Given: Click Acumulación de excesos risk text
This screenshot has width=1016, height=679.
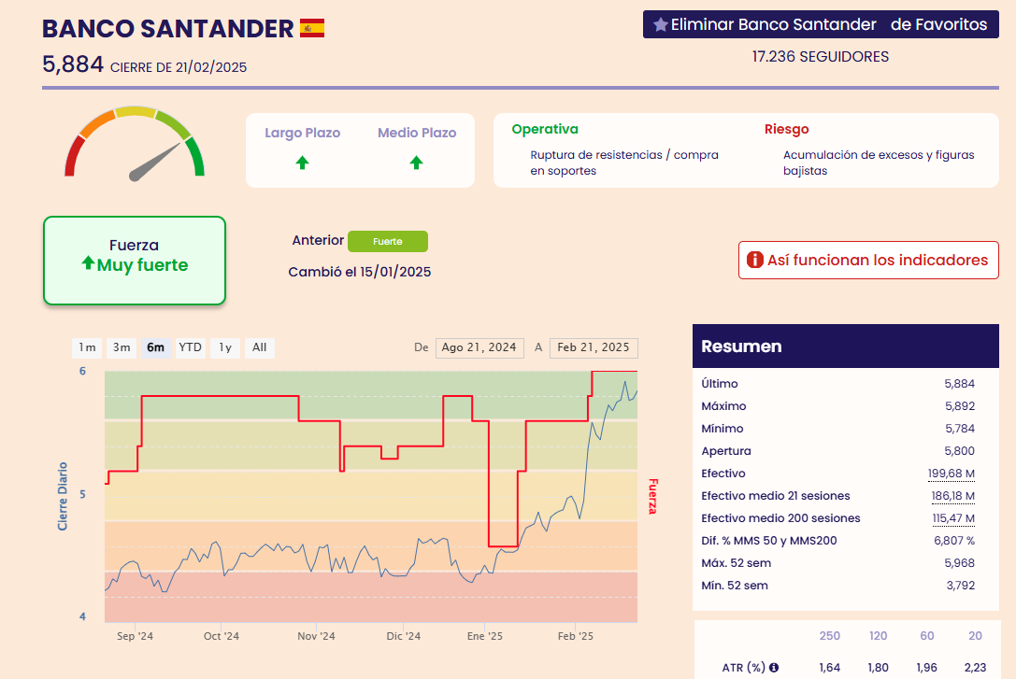Looking at the screenshot, I should (879, 163).
